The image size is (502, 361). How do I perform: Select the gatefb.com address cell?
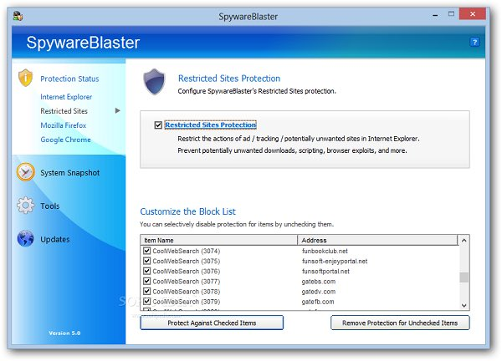[318, 302]
